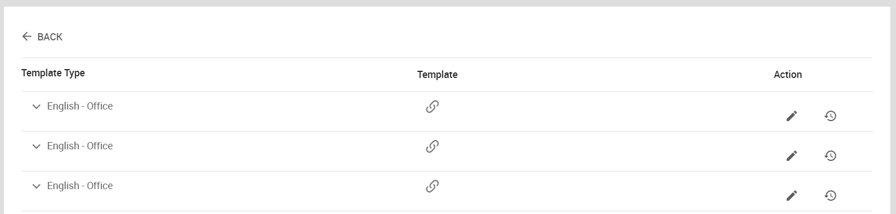View history of second template row

(830, 155)
